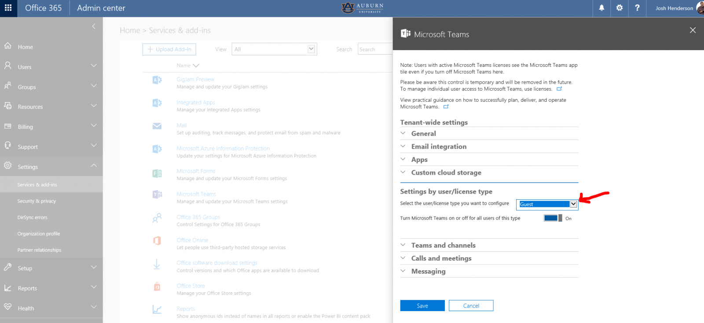704x323 pixels.
Task: Open the user/license type dropdown showing Guest
Action: coord(547,204)
